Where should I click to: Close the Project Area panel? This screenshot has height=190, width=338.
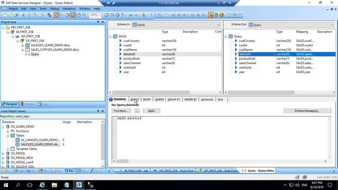tap(102, 22)
